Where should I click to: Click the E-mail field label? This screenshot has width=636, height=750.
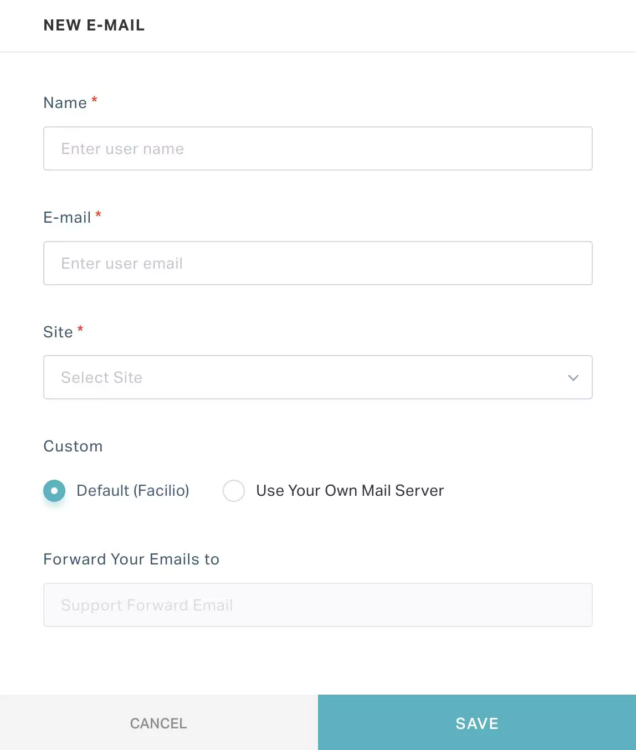pyautogui.click(x=67, y=218)
